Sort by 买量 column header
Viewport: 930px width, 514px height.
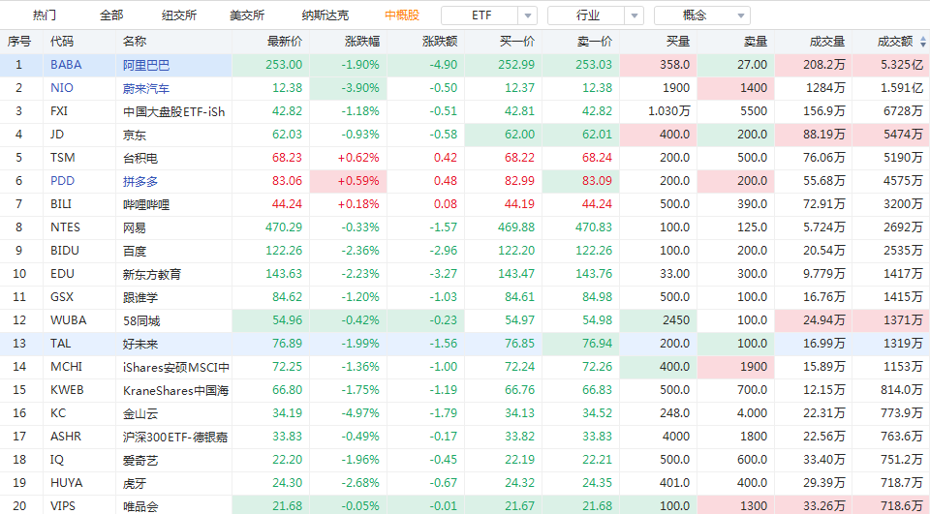click(678, 42)
